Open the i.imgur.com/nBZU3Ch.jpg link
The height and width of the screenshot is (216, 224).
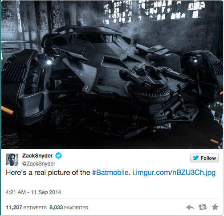coord(174,173)
